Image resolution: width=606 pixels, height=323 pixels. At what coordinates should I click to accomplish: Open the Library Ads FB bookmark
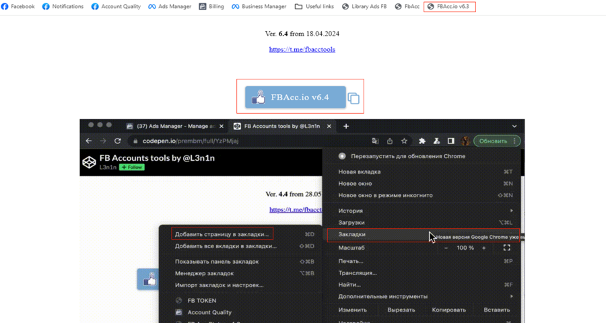pyautogui.click(x=364, y=7)
